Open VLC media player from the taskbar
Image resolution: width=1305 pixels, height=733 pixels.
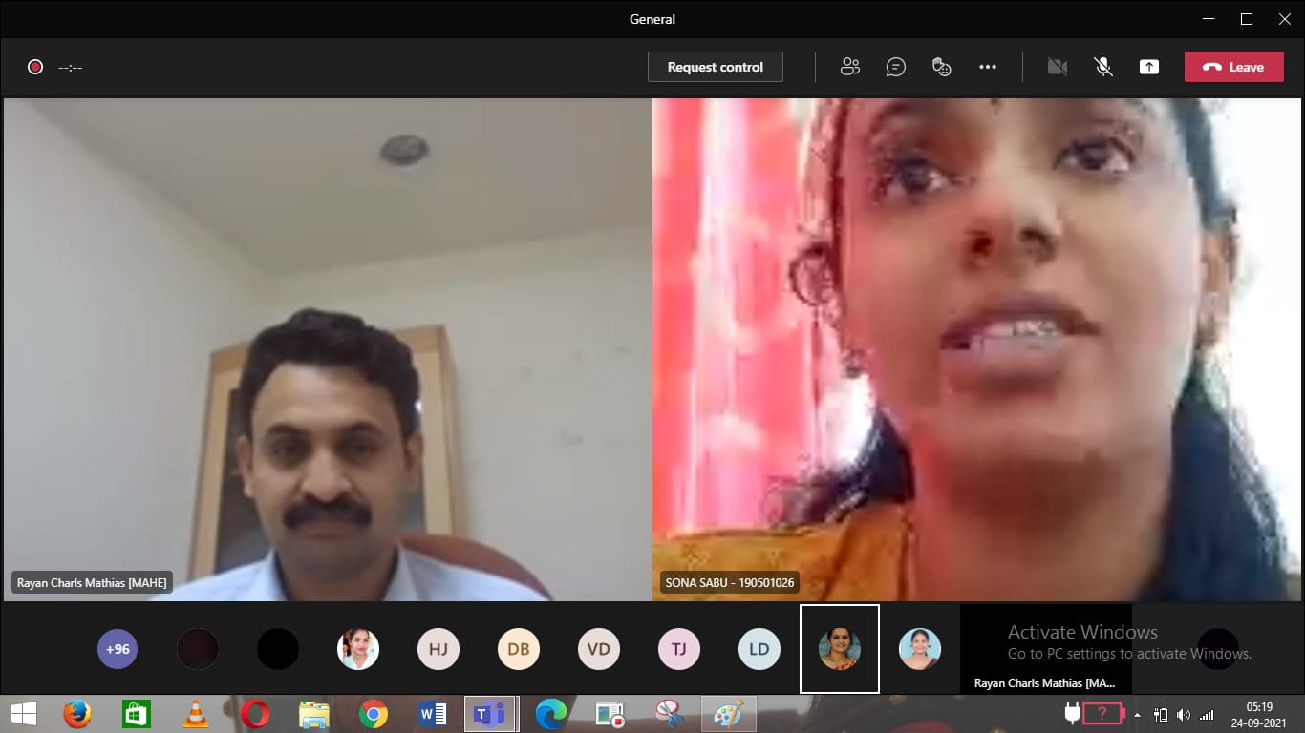[195, 714]
